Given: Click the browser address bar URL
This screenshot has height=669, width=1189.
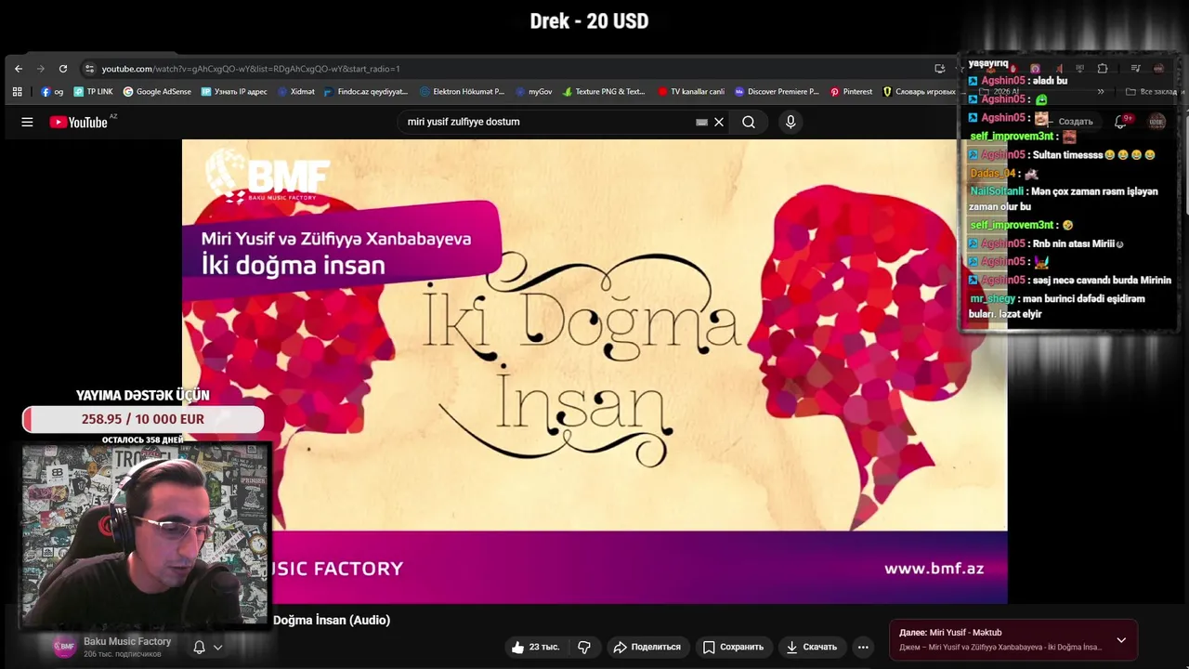Looking at the screenshot, I should pos(251,69).
